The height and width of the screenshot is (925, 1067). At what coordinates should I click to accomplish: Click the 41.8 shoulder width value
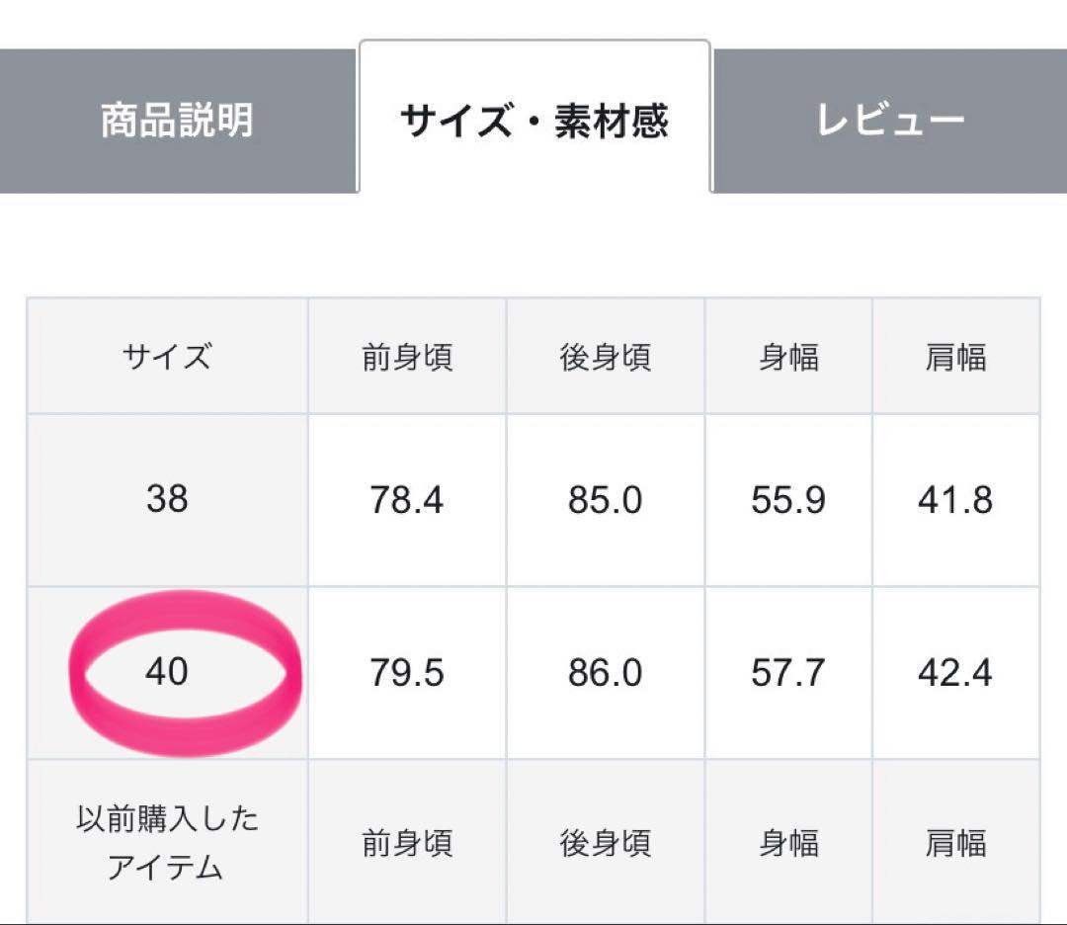[x=955, y=500]
